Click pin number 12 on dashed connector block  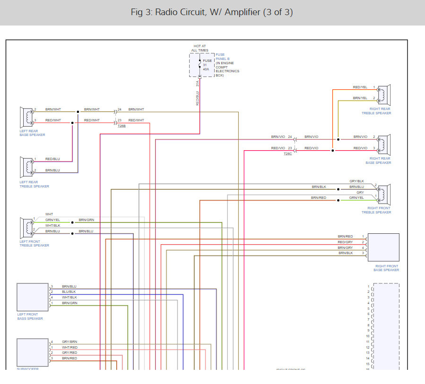point(368,348)
